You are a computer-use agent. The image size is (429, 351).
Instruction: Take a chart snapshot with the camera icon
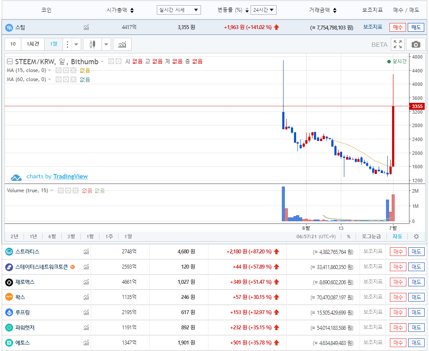point(416,44)
